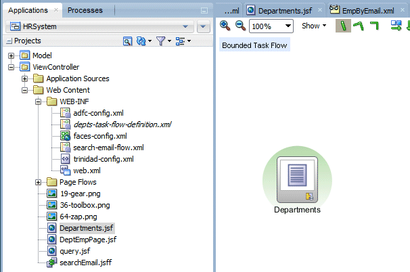Collapse the Web Content folder
This screenshot has width=410, height=272.
(24, 90)
